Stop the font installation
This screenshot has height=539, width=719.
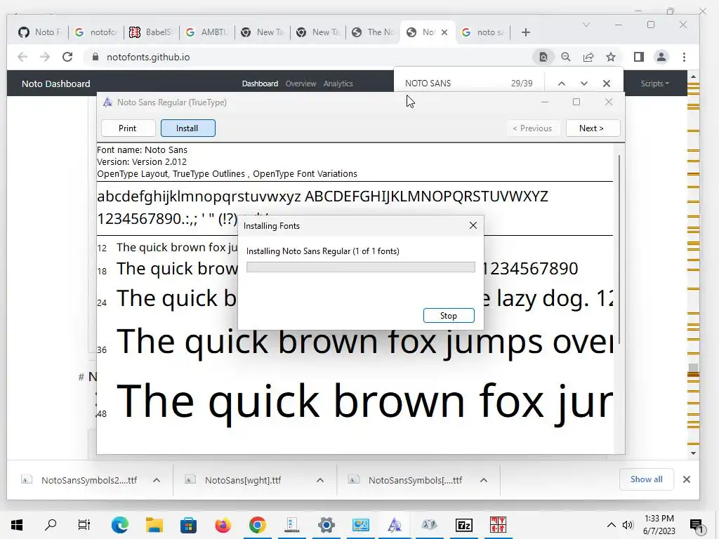tap(449, 316)
